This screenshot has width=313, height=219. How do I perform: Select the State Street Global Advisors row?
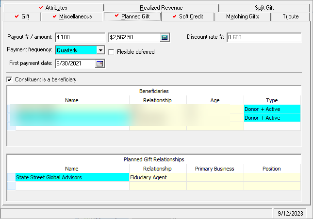point(72,177)
